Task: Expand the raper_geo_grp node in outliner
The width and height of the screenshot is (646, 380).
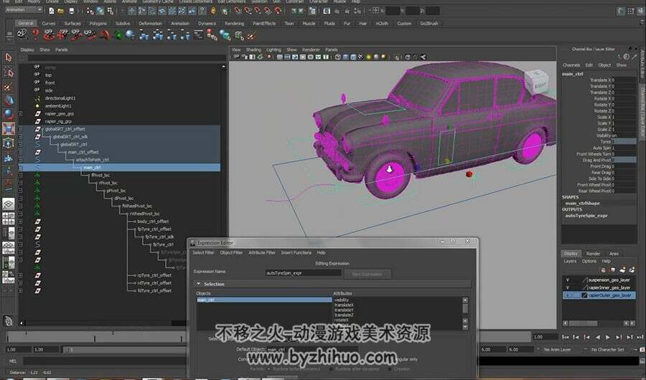Action: [21, 113]
